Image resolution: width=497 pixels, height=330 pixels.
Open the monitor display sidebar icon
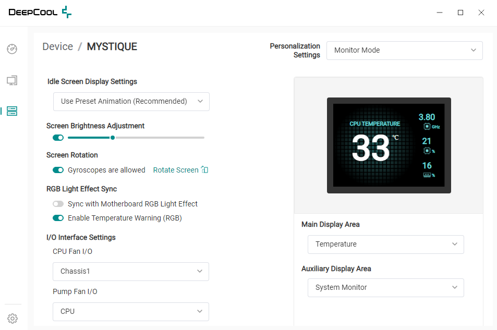point(12,80)
